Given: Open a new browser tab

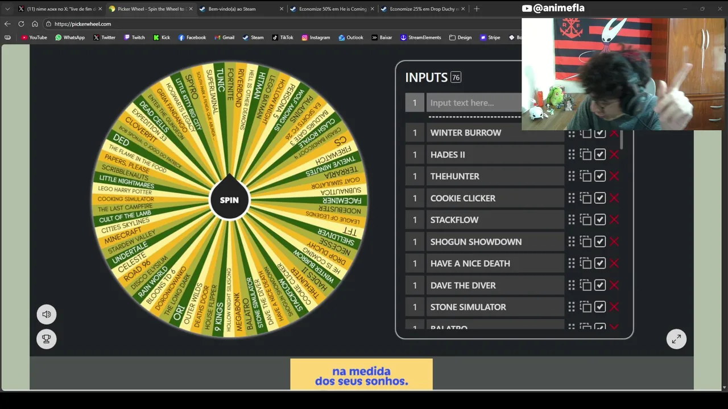Looking at the screenshot, I should click(x=477, y=9).
